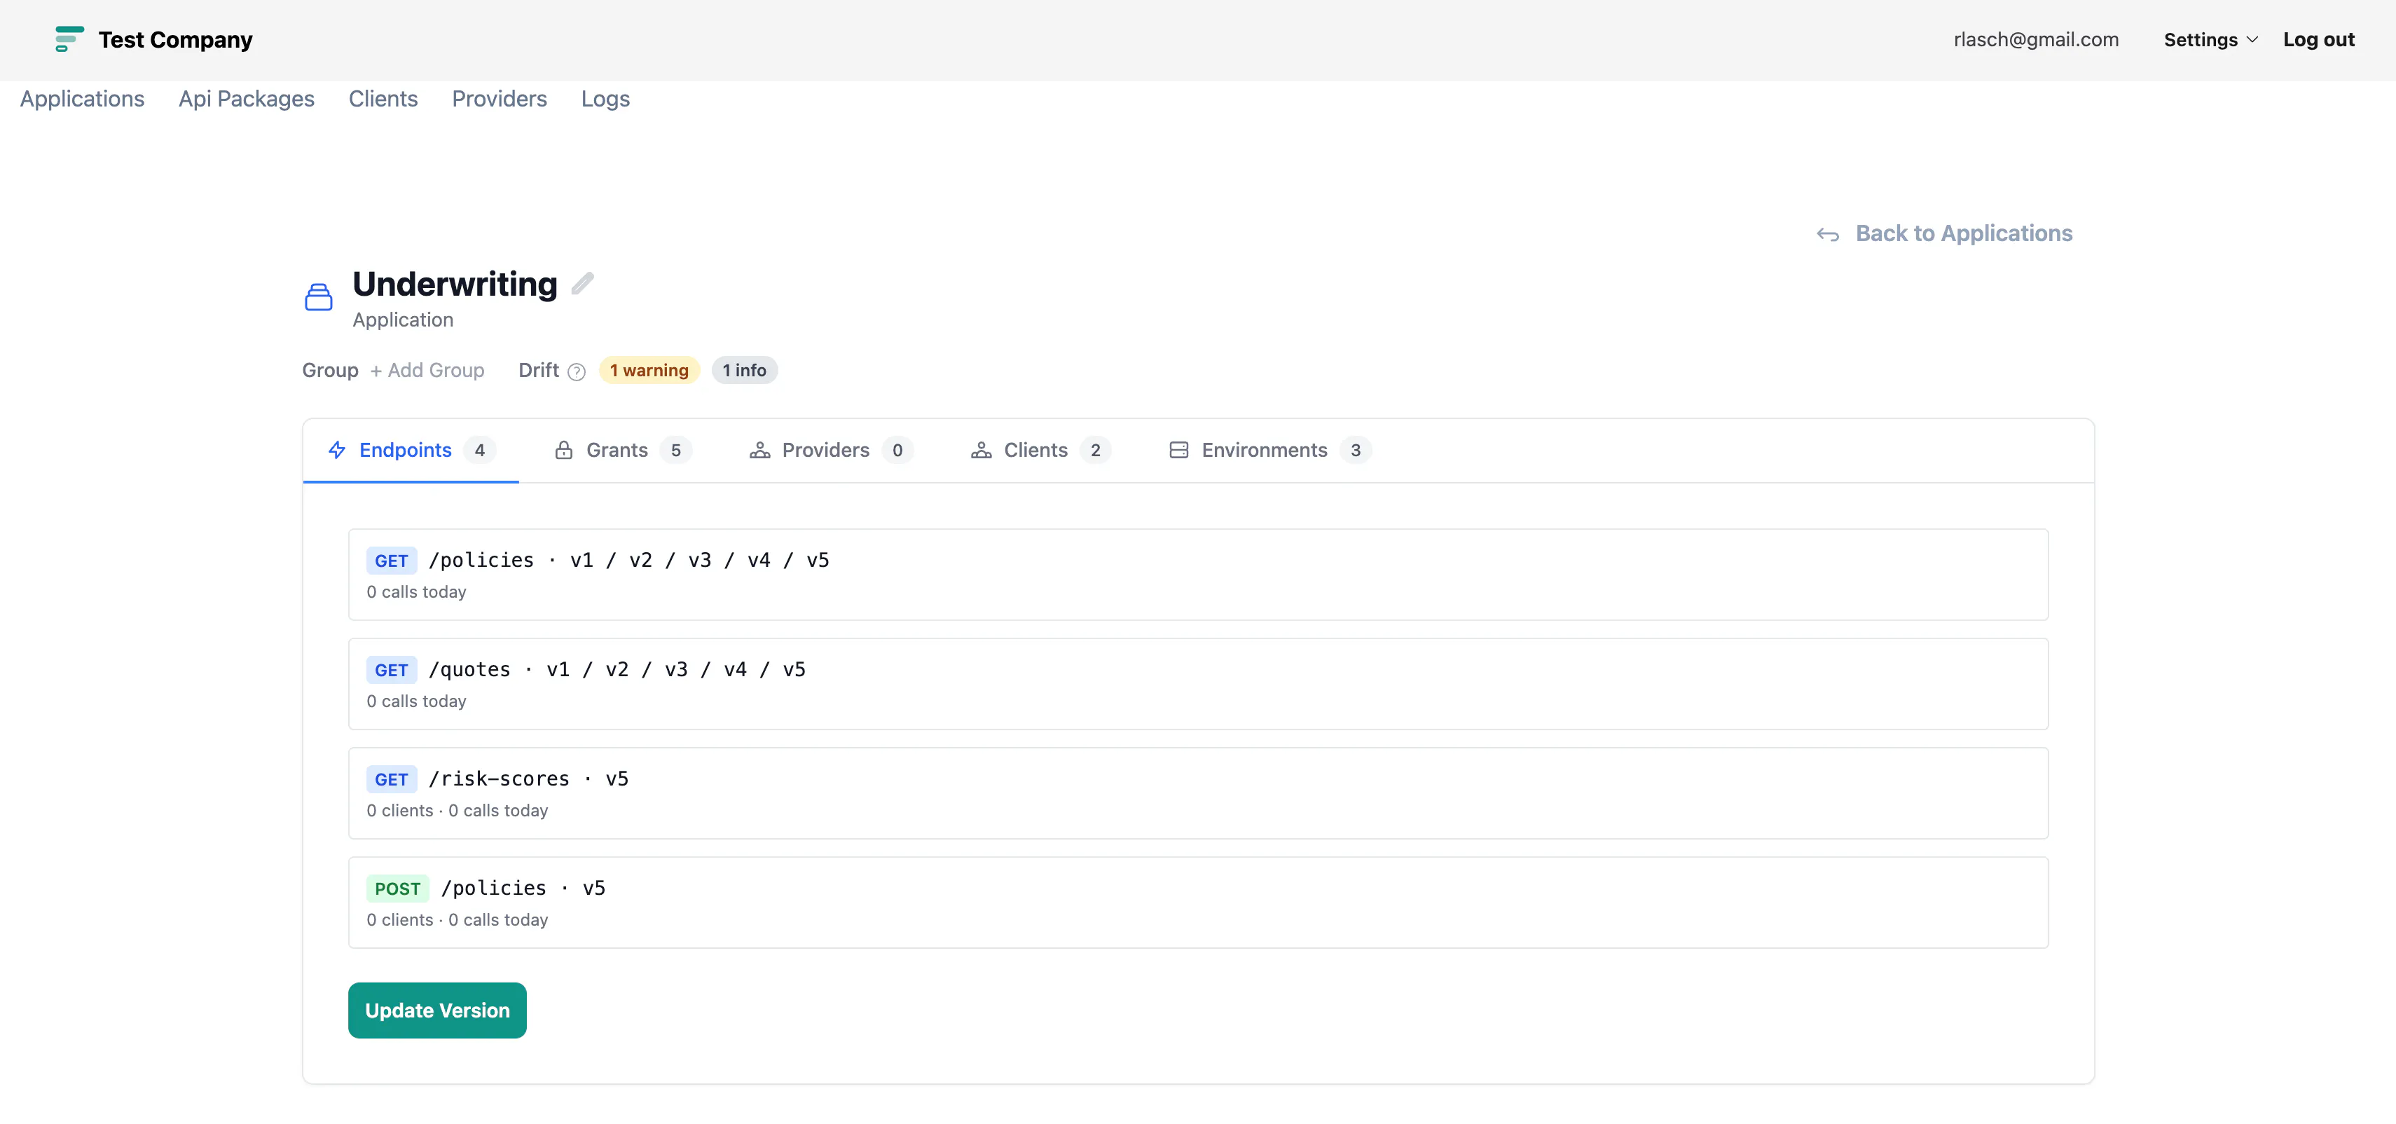Image resolution: width=2396 pixels, height=1124 pixels.
Task: Click the 1 warning drift badge
Action: tap(649, 370)
